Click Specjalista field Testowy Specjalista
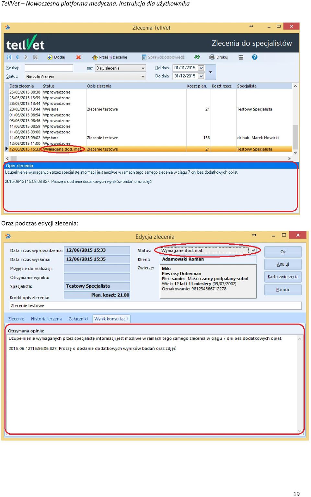The width and height of the screenshot is (311, 497). [97, 286]
